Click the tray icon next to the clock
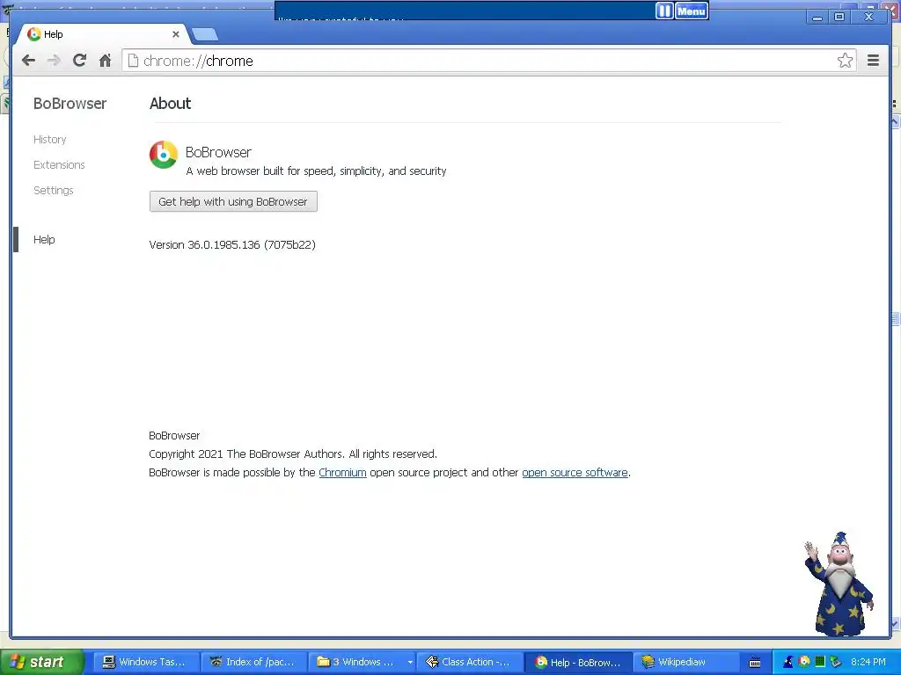 coord(836,662)
